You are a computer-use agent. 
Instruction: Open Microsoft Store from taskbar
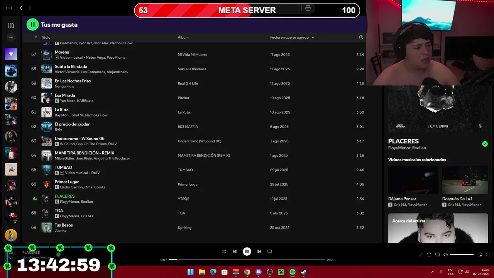tap(225, 272)
